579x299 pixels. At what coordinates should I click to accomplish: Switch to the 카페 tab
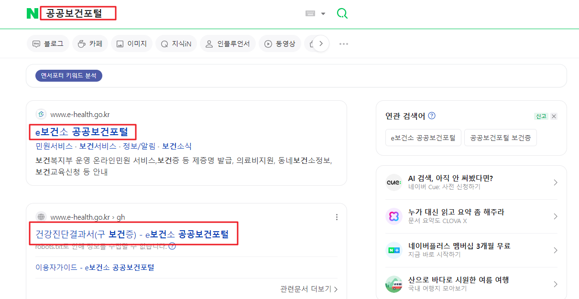click(x=90, y=44)
